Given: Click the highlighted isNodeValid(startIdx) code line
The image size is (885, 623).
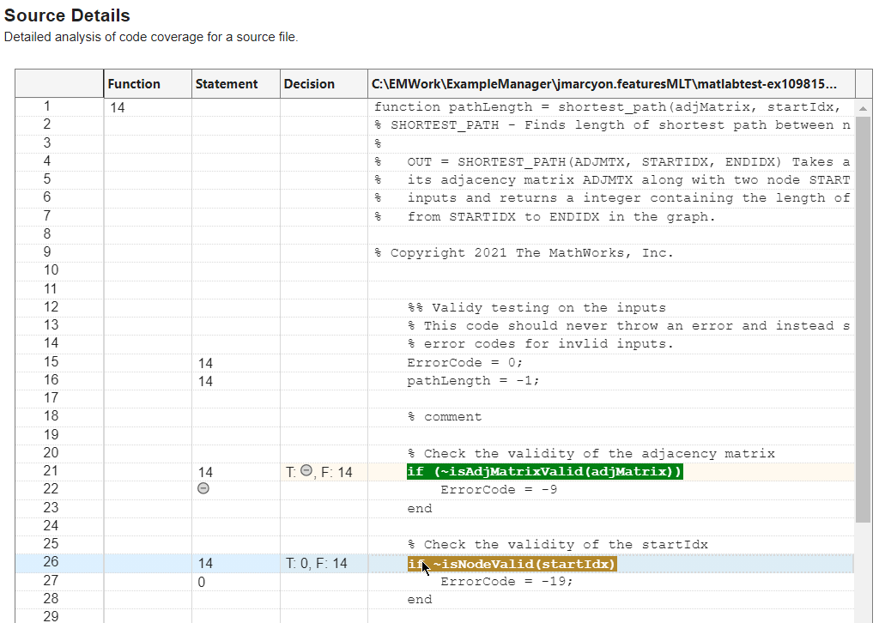Looking at the screenshot, I should coord(512,564).
